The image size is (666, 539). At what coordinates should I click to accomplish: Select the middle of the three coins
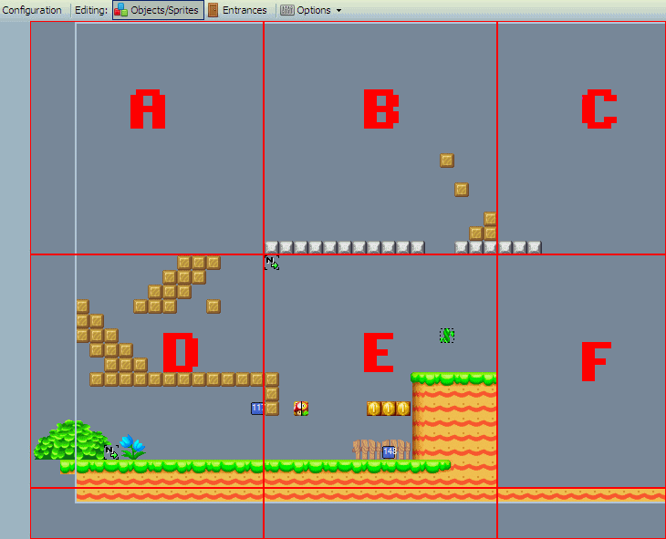pos(389,409)
